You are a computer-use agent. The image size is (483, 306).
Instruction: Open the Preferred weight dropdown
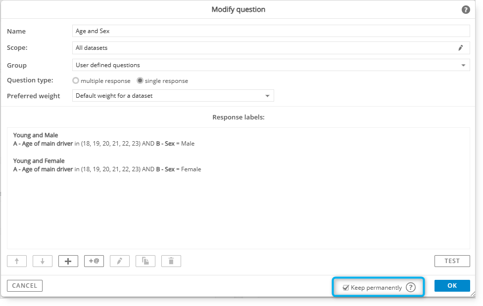[173, 96]
